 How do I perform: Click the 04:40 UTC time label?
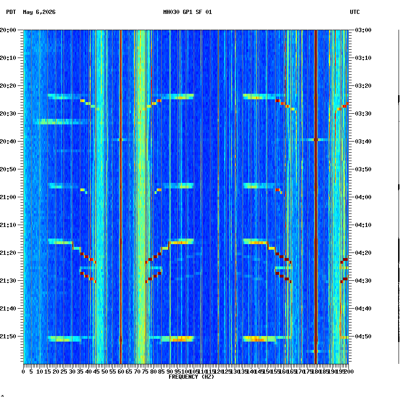(x=363, y=308)
